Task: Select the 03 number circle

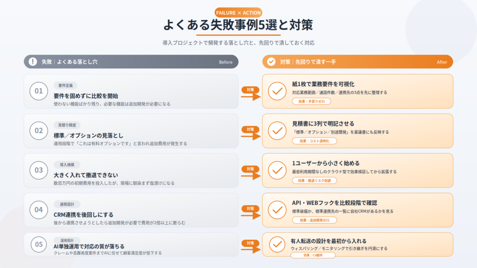Action: 39,170
